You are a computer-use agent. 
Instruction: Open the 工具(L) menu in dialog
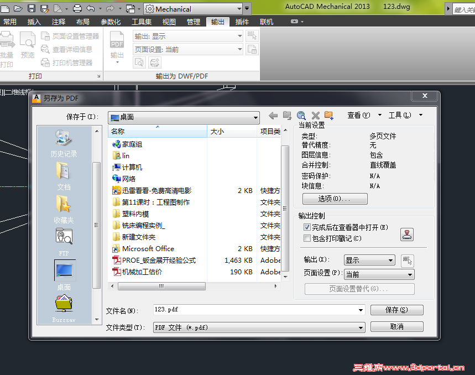click(x=405, y=115)
